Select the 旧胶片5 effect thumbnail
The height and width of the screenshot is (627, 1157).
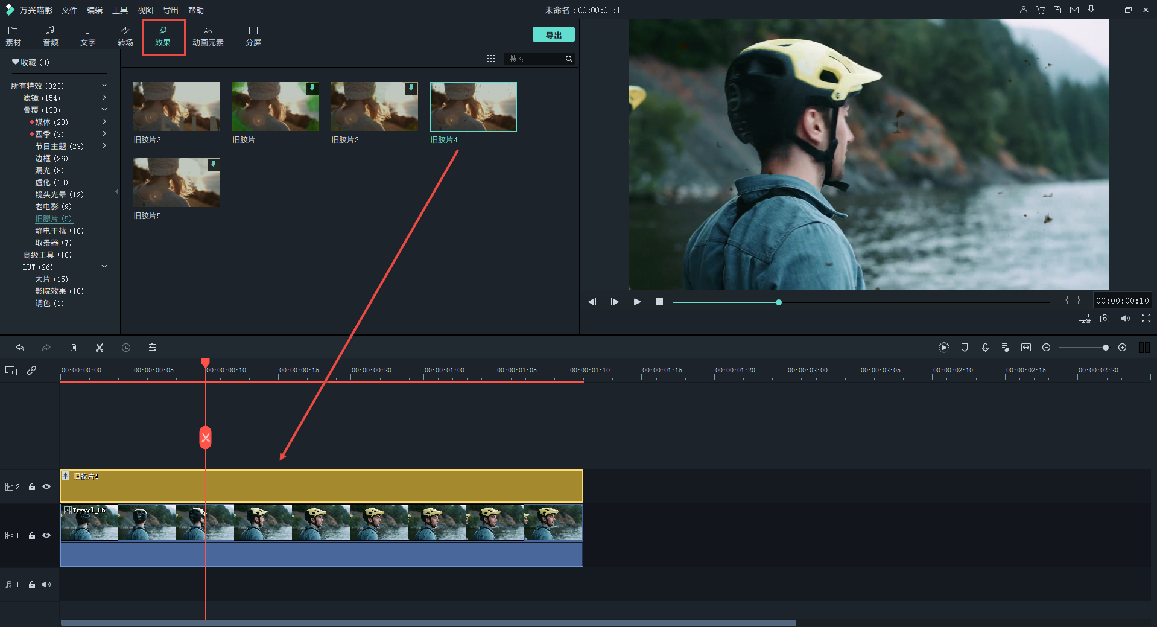click(177, 183)
